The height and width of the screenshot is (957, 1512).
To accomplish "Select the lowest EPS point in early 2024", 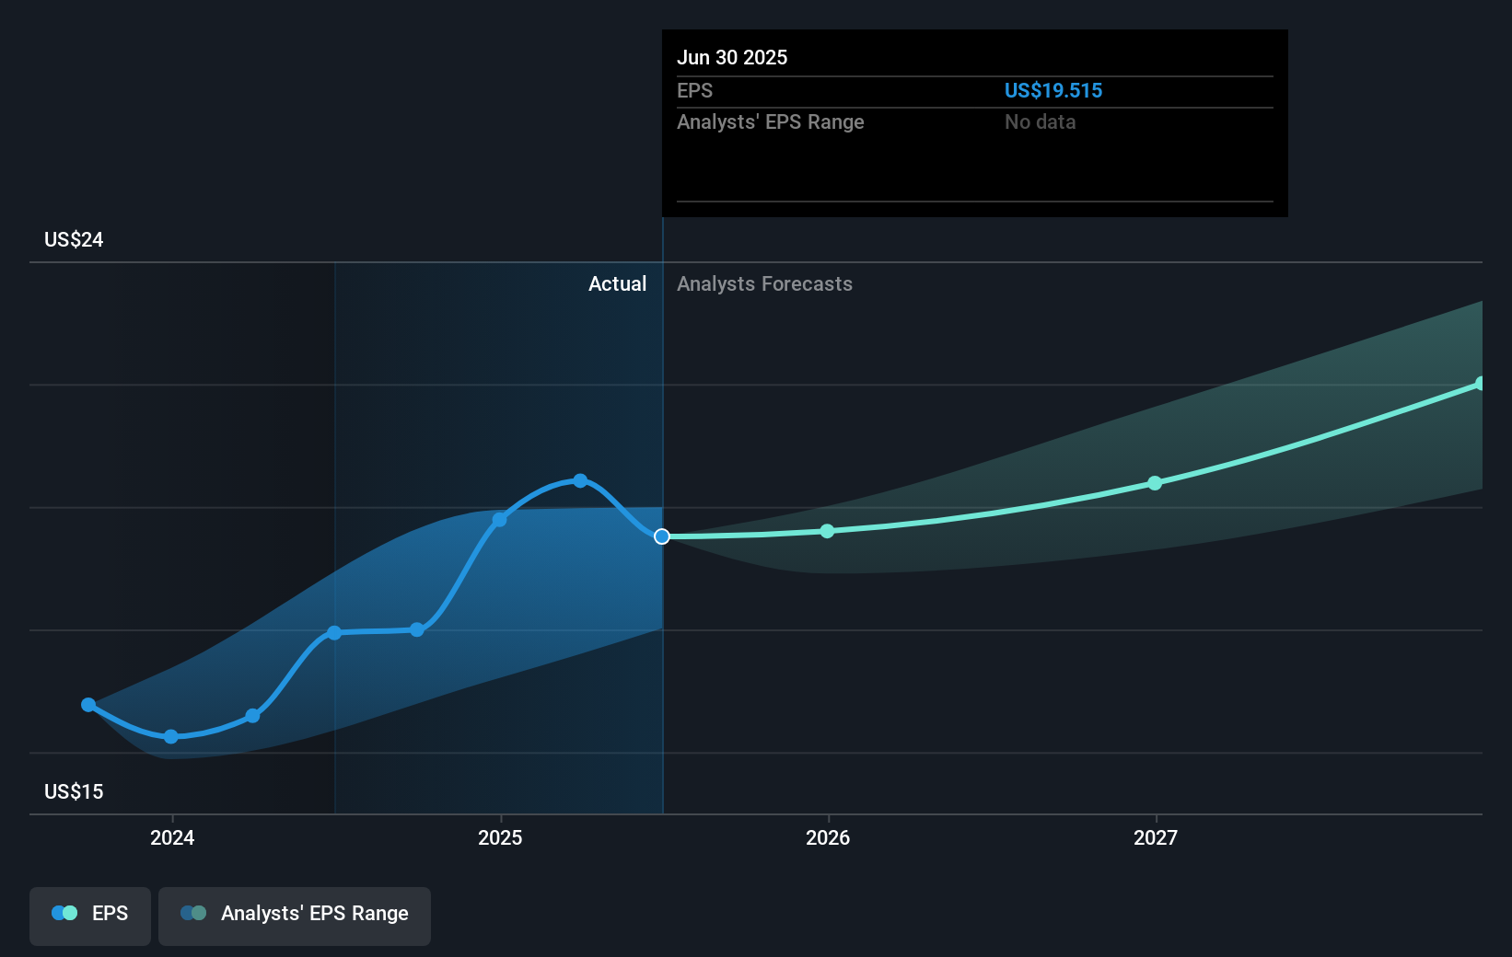I will pos(171,736).
